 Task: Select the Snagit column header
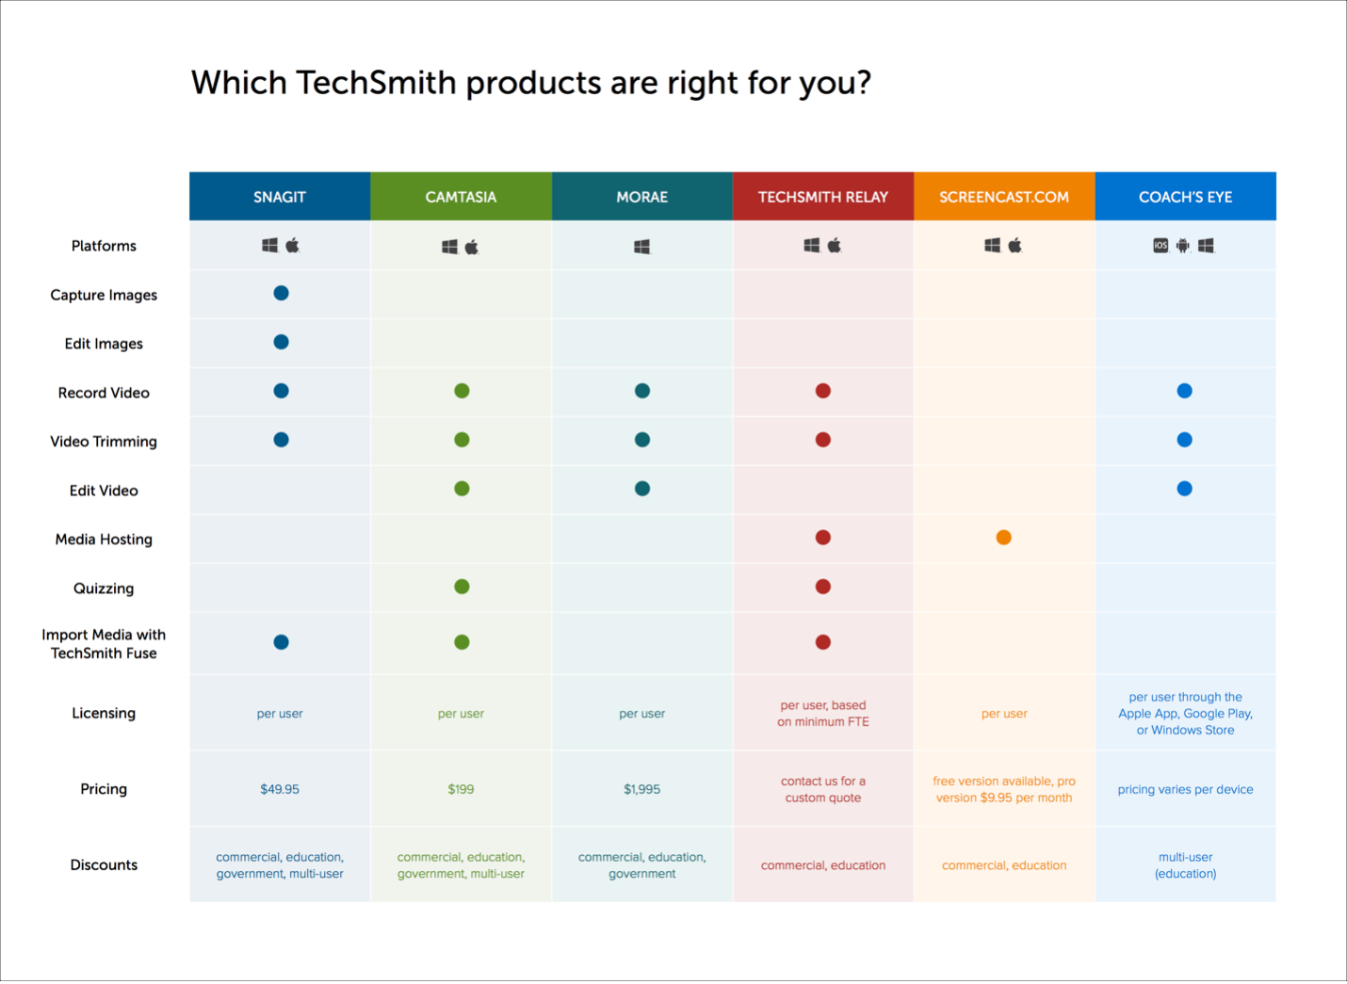coord(280,197)
